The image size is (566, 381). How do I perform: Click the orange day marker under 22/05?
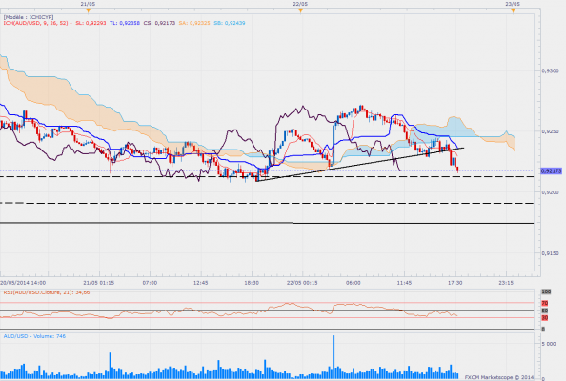tap(300, 10)
